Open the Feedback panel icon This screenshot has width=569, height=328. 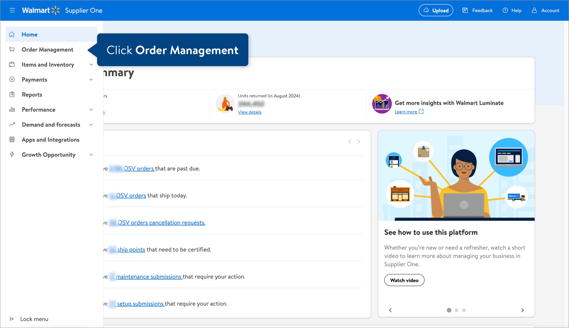coord(465,10)
